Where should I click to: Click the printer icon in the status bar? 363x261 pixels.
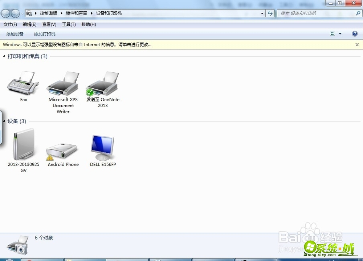17,244
